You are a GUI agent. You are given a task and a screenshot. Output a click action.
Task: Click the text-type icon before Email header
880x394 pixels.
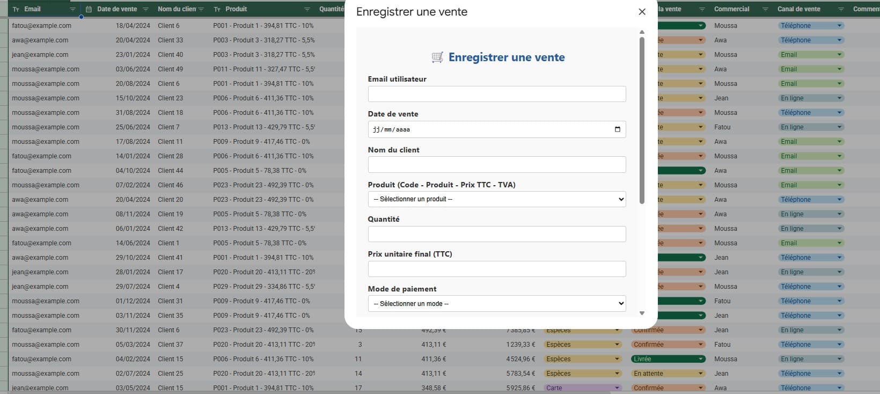tap(16, 9)
